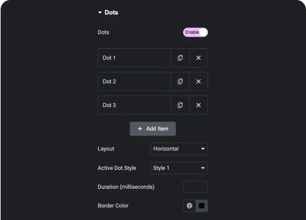Focus the Duration milliseconds field
This screenshot has height=220, width=306.
click(x=195, y=187)
